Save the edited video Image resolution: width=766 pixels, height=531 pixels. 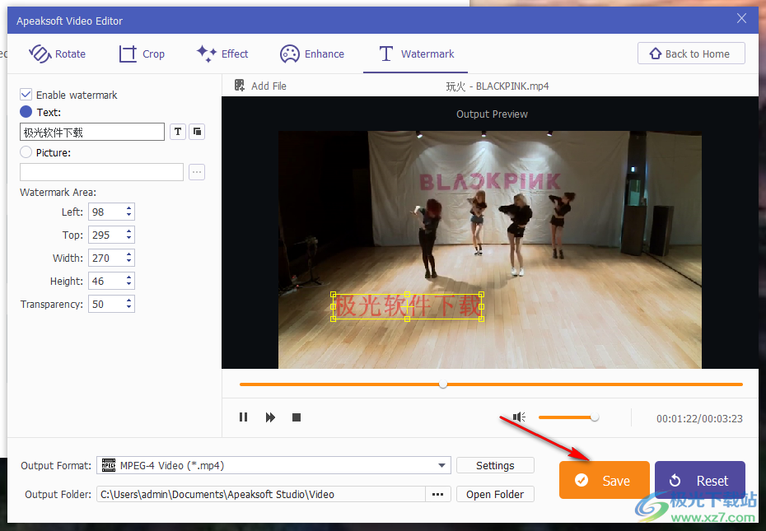tap(605, 480)
